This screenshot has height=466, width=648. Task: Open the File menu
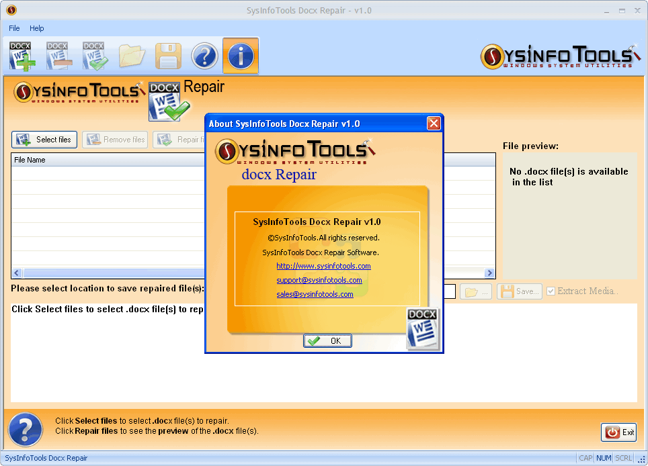tap(14, 28)
